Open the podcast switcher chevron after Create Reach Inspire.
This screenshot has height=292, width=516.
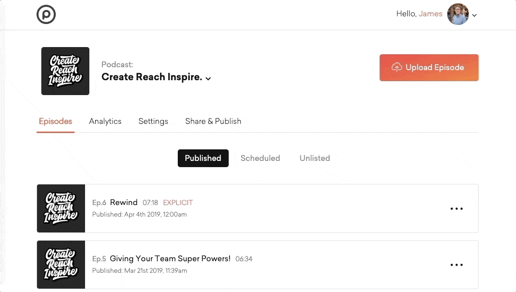click(x=208, y=78)
